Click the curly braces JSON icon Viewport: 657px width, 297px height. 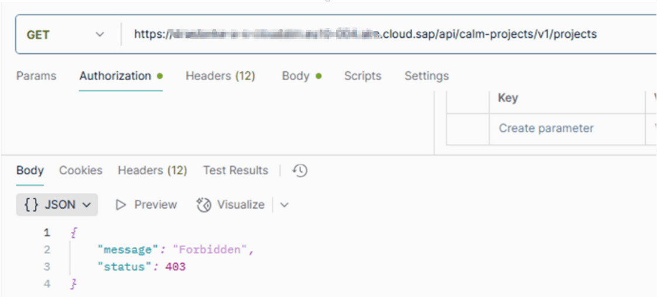(32, 205)
